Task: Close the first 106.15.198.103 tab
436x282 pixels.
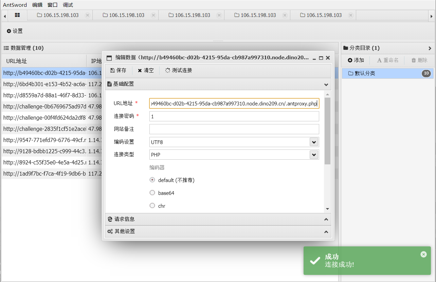Action: pos(88,15)
